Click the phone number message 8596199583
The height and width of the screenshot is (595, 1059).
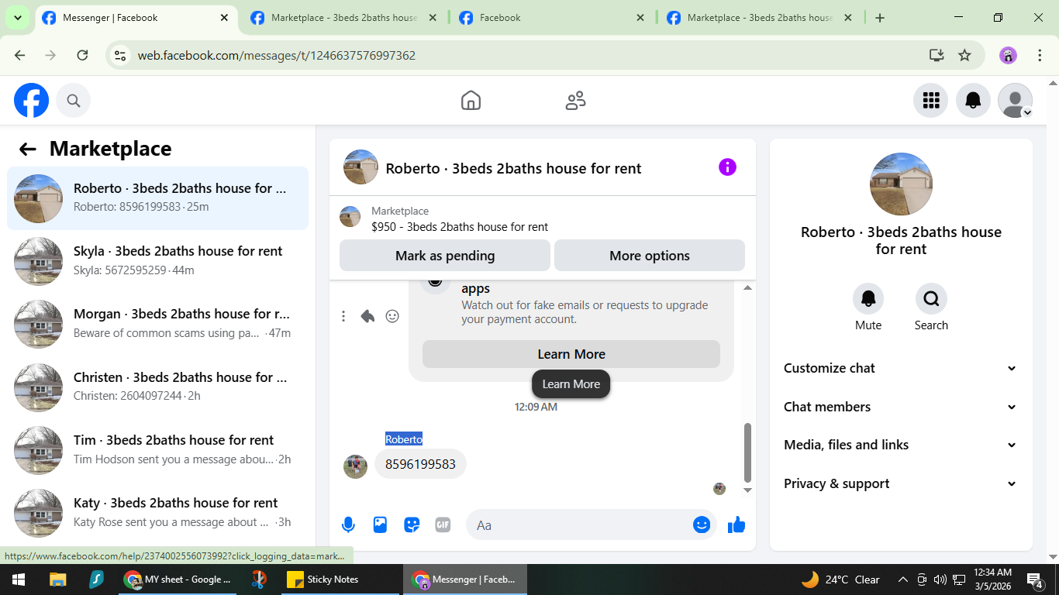tap(420, 464)
